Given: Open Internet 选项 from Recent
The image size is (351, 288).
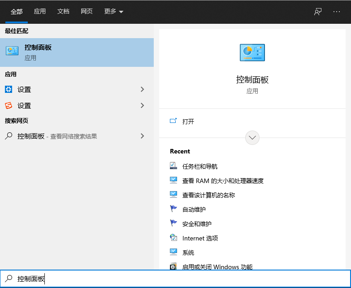Looking at the screenshot, I should (200, 238).
